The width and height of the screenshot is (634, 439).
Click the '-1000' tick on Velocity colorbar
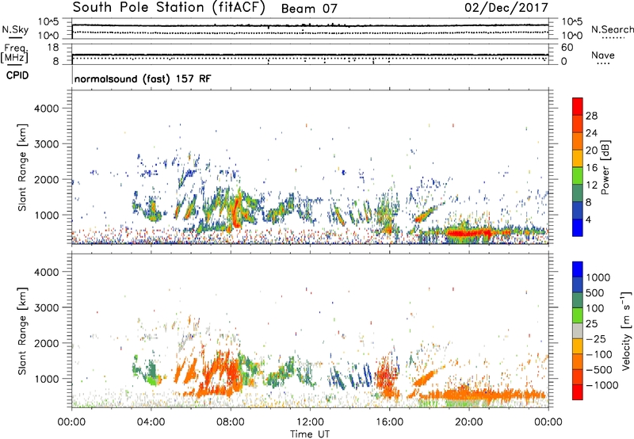(x=602, y=385)
